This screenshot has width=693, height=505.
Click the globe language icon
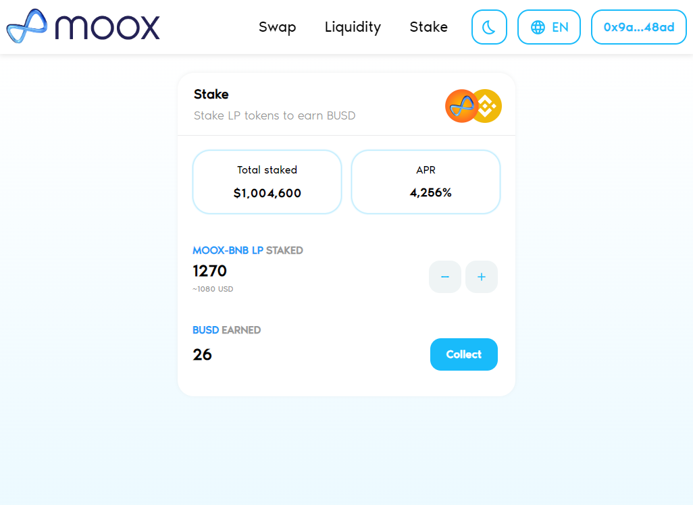[x=538, y=27]
